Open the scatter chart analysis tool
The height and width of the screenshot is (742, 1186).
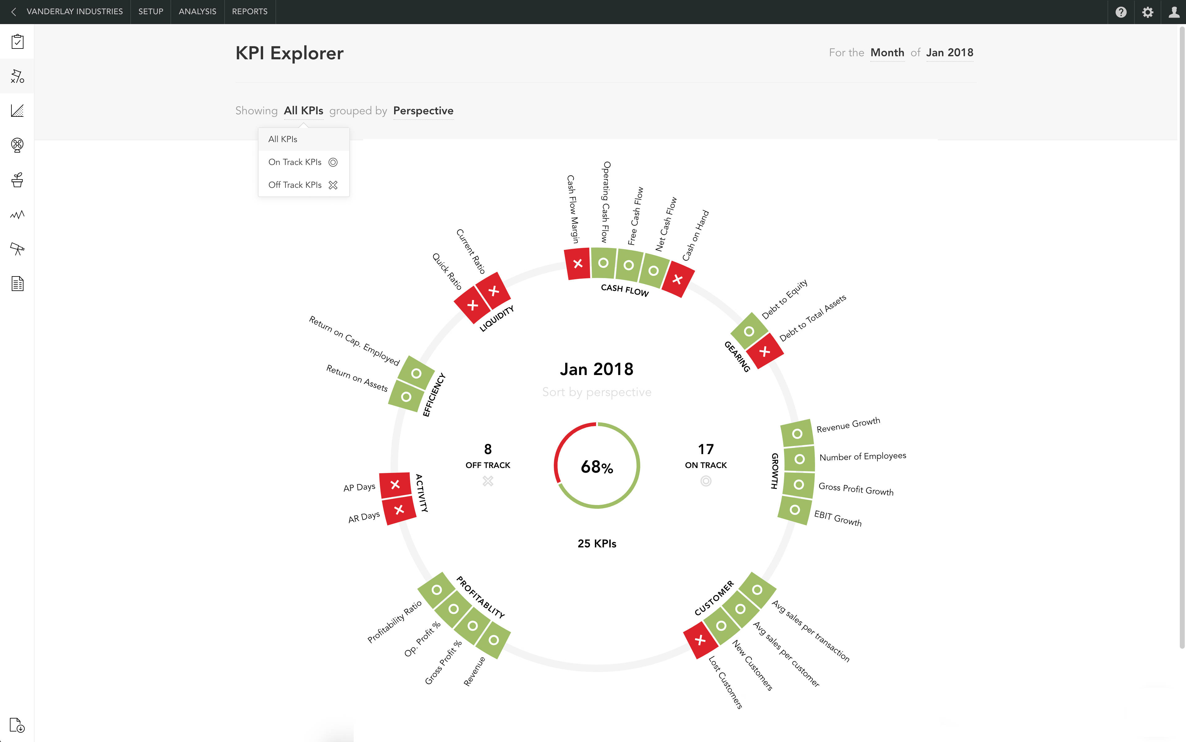(x=17, y=110)
